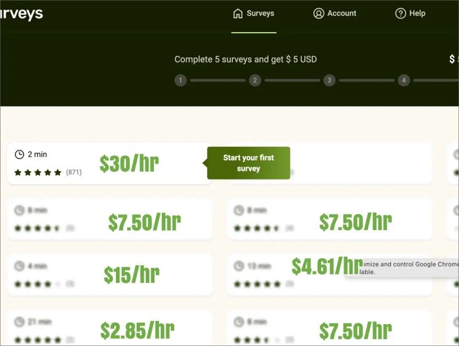The height and width of the screenshot is (346, 459).
Task: Click the home icon beside Surveys
Action: pyautogui.click(x=238, y=13)
